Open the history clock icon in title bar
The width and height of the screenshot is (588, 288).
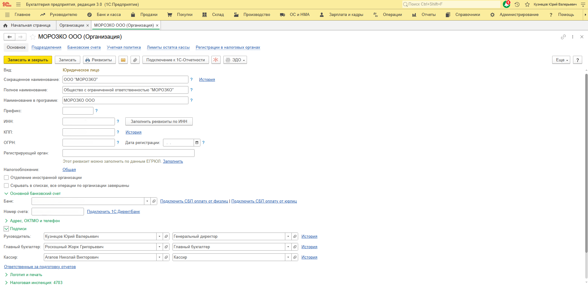tap(517, 4)
